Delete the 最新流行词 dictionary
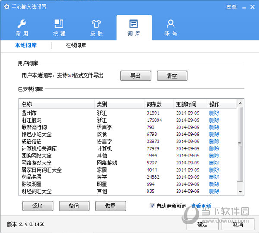 point(214,127)
